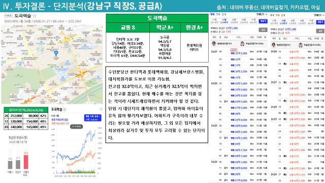Click the 24.08 전세 15억 first row in right panel

[x=298, y=51]
